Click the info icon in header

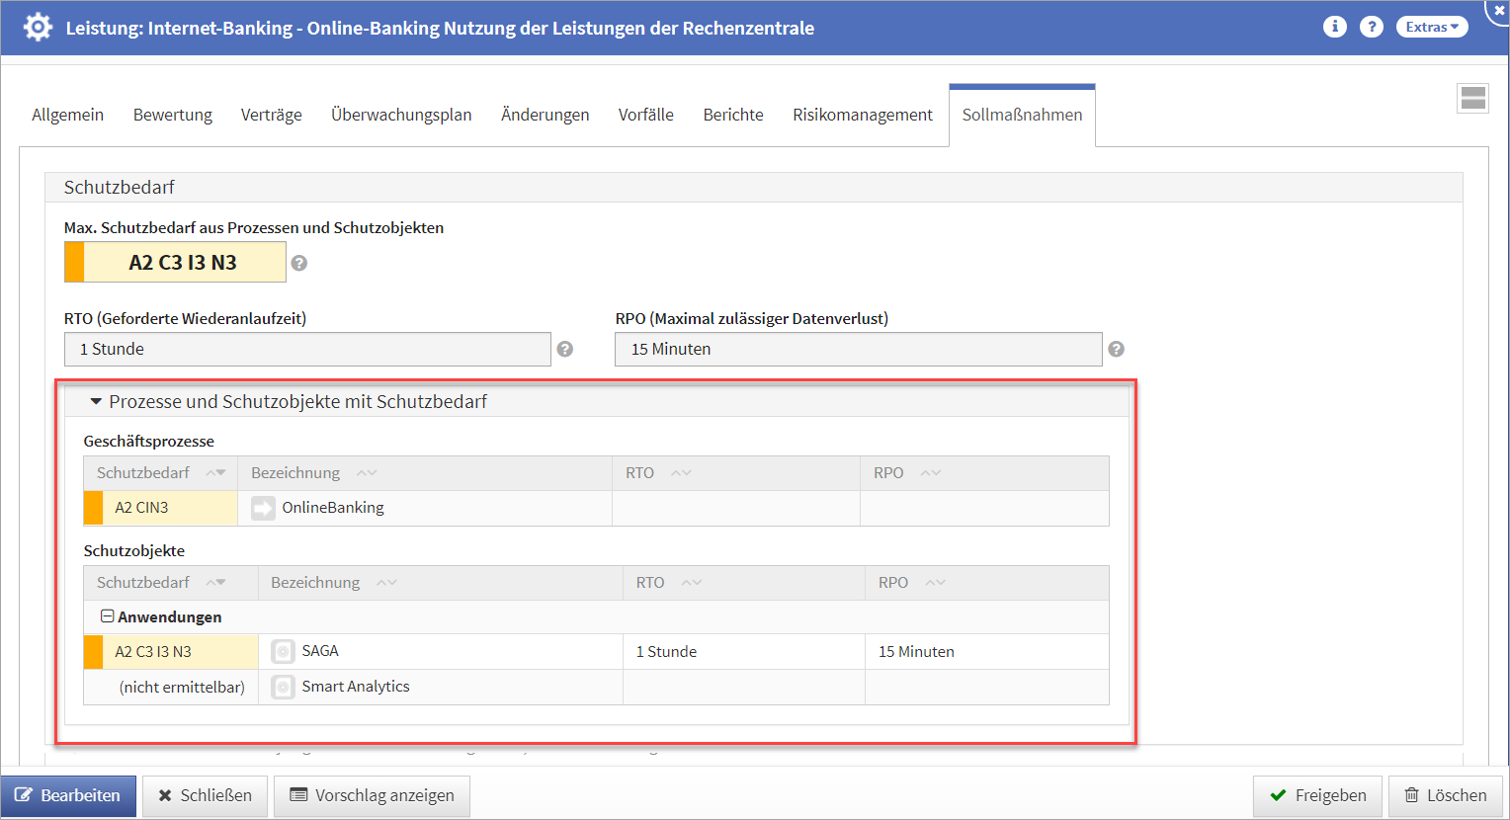[1334, 27]
